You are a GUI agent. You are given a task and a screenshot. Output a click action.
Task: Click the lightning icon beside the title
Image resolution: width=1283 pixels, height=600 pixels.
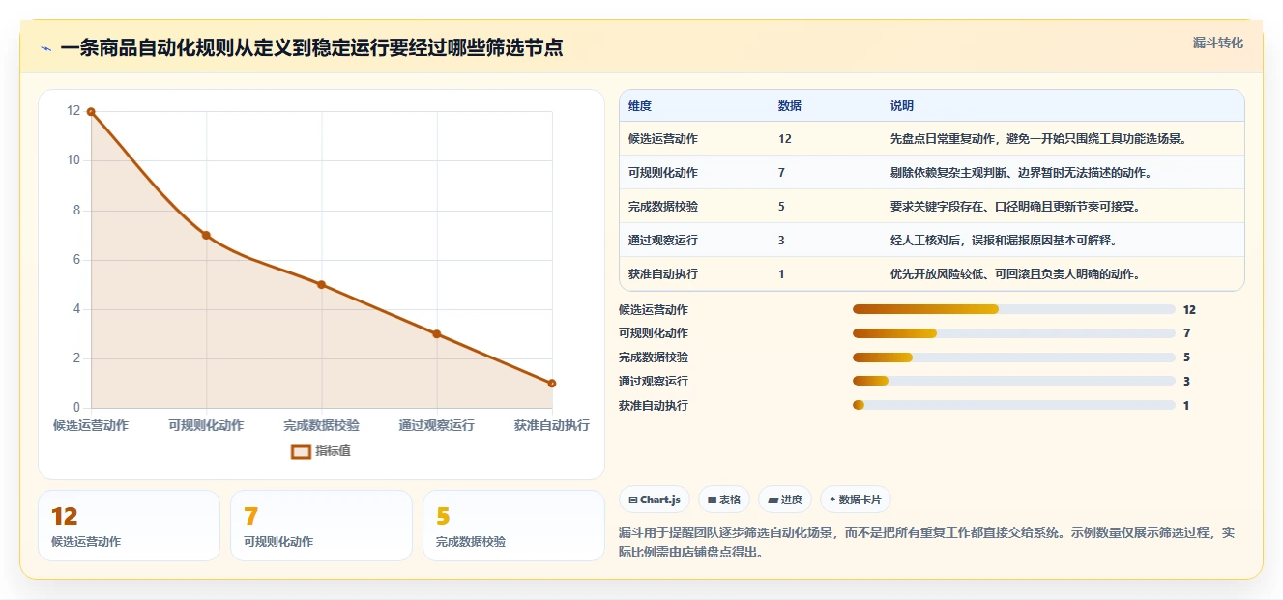pos(45,48)
